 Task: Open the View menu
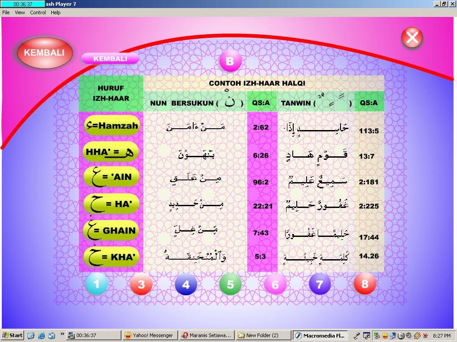coord(19,12)
